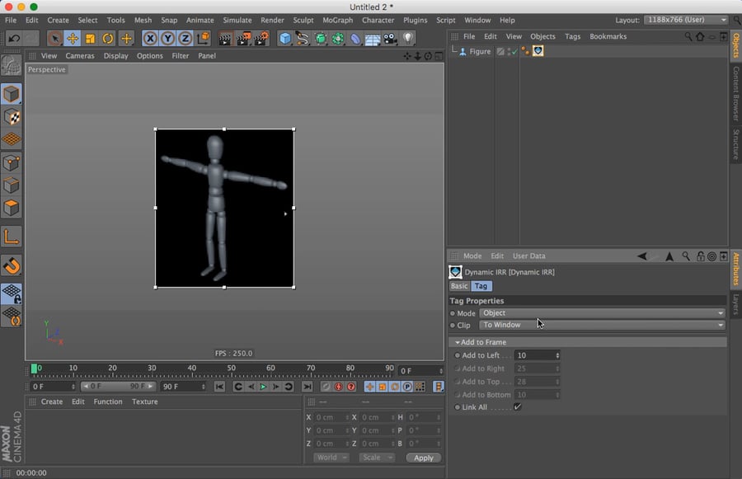Collapse the Add to Frame section
Screen dimensions: 742x479
pos(459,341)
